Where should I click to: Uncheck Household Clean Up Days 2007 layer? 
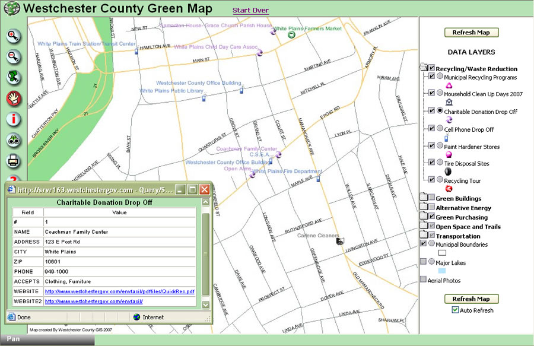[431, 93]
